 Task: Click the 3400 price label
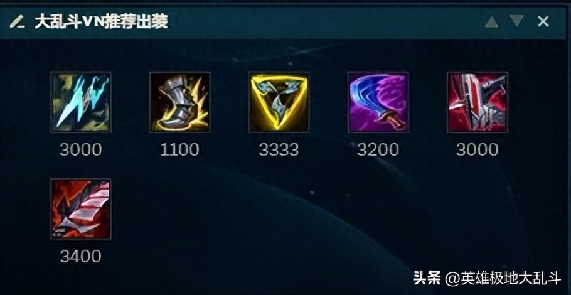(x=81, y=256)
